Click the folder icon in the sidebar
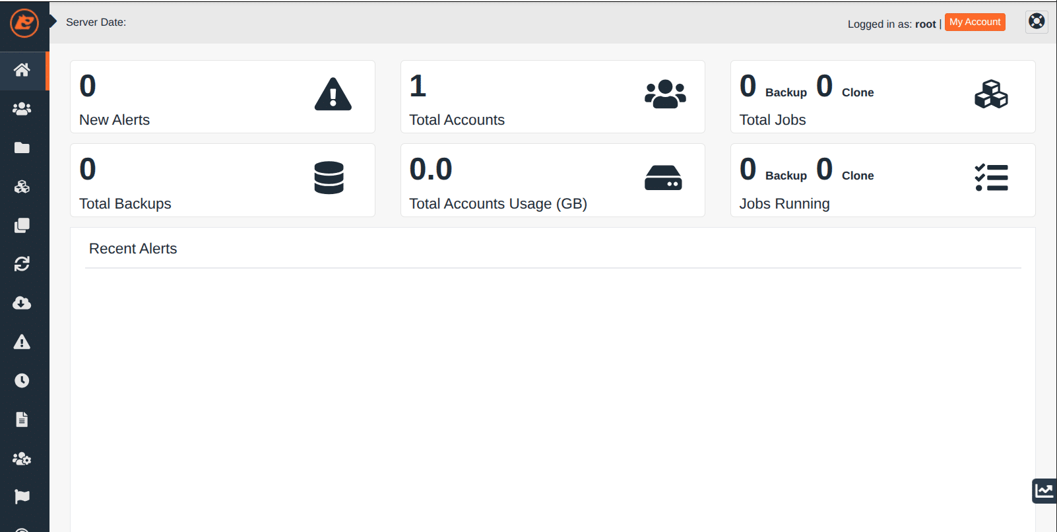Image resolution: width=1057 pixels, height=532 pixels. (22, 148)
